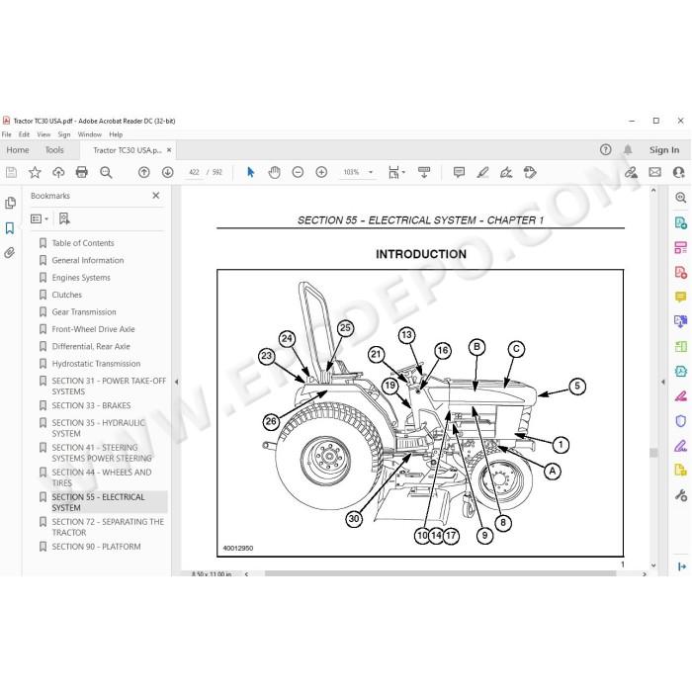The height and width of the screenshot is (692, 692).
Task: Click the read mode scrolling icon
Action: click(x=424, y=172)
